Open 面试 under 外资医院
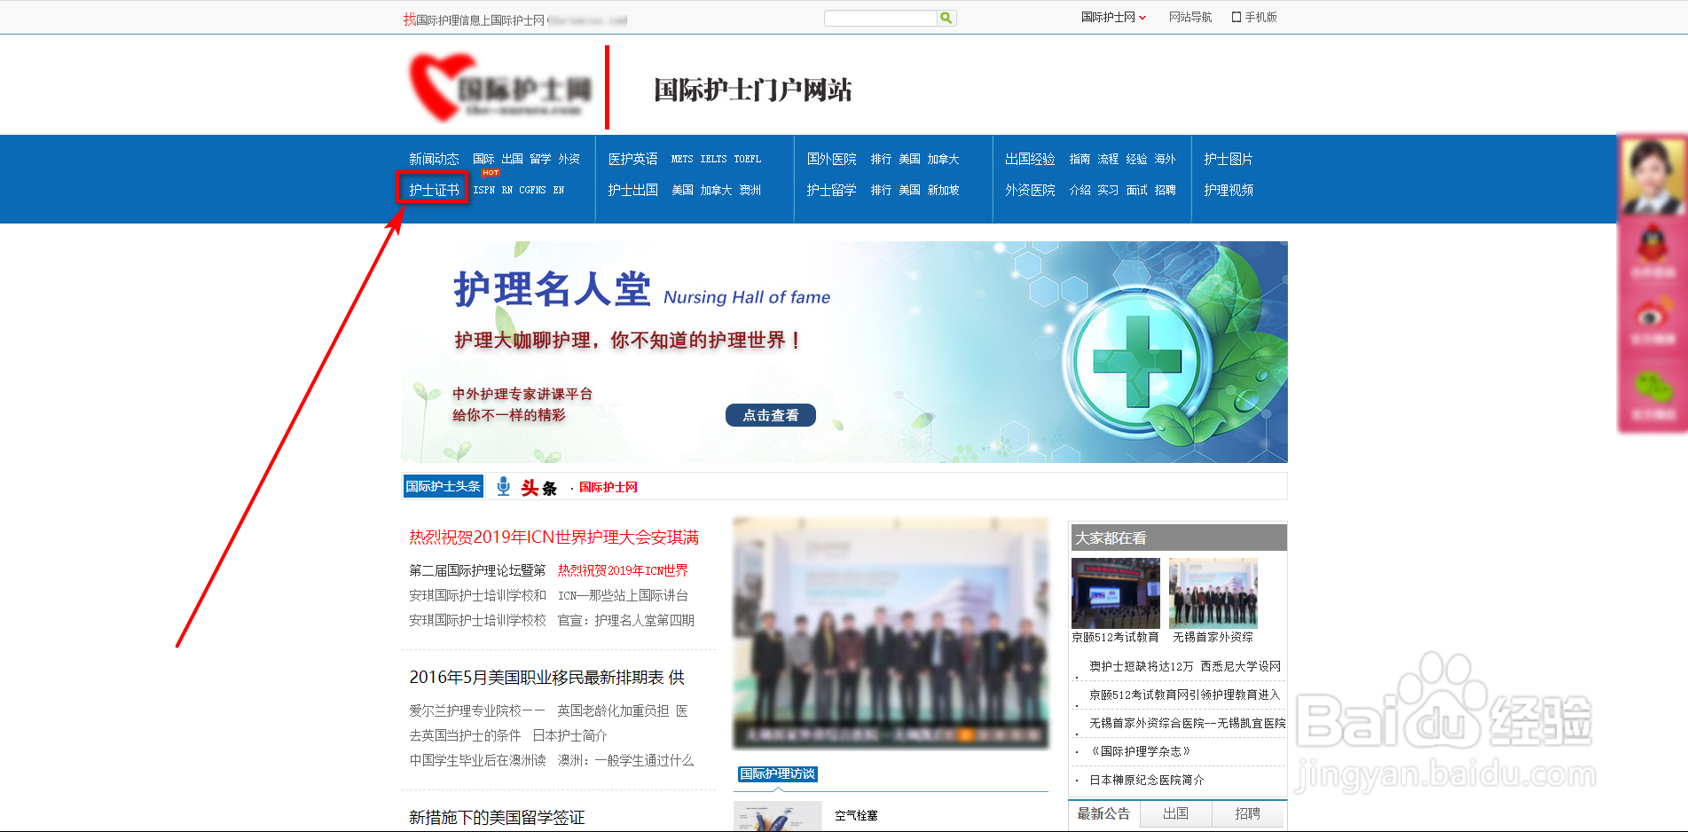The image size is (1688, 832). 1136,190
